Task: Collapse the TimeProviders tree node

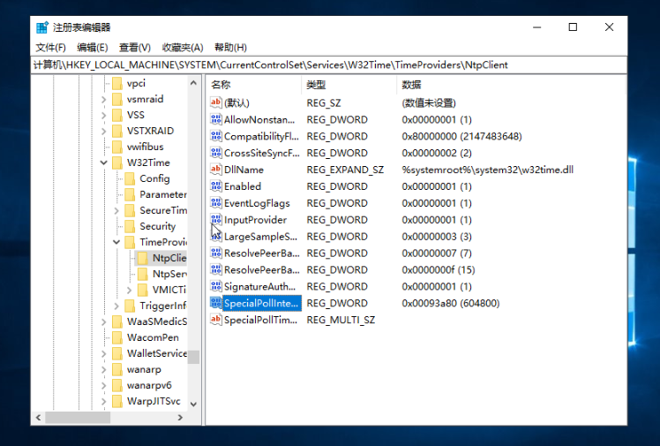Action: tap(116, 242)
